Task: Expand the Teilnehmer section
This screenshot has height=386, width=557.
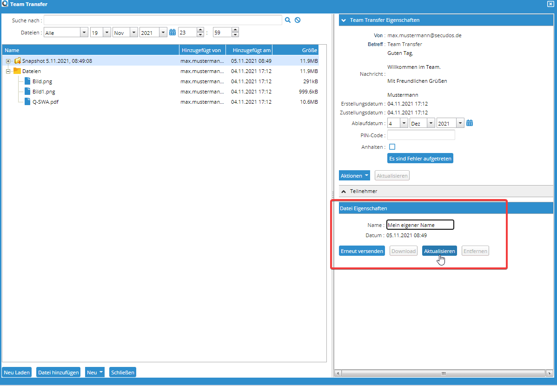Action: pyautogui.click(x=344, y=191)
